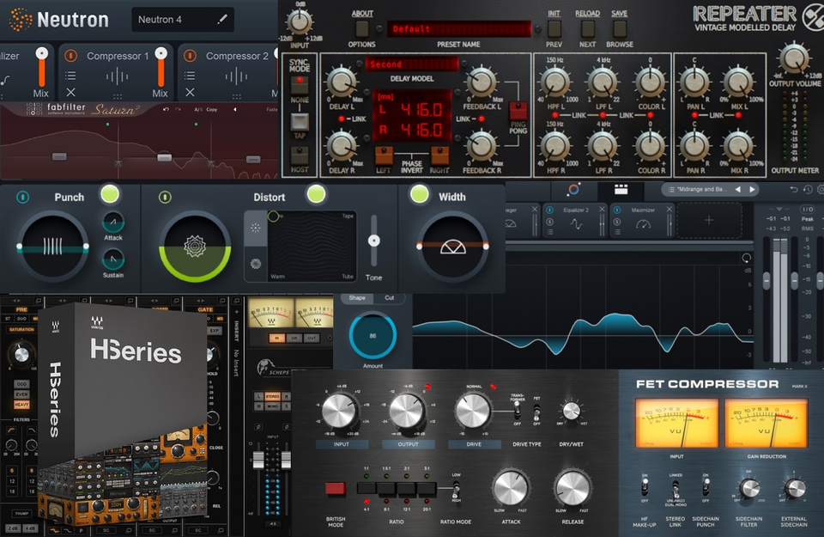This screenshot has height=537, width=824.
Task: Click the I/O button above Ozone meters
Action: (808, 210)
